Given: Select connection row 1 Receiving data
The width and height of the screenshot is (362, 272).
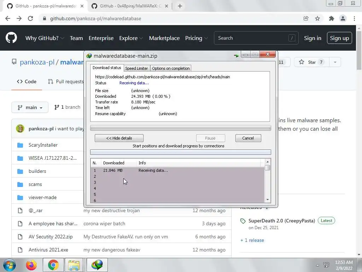Looking at the screenshot, I should coord(177,170).
